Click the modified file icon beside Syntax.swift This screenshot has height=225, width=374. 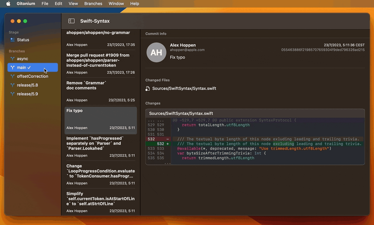pos(148,88)
